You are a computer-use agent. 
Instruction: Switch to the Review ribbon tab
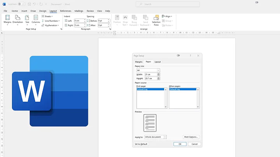point(90,11)
